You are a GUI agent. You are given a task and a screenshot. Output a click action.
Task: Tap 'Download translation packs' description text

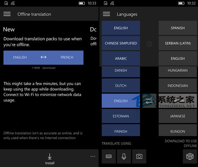coord(42,42)
